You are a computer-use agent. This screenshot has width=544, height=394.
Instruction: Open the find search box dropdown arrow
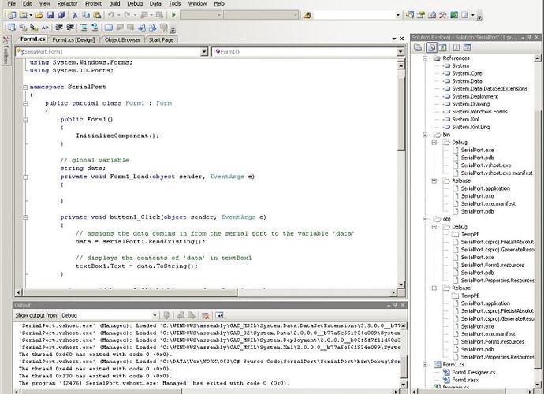tap(398, 15)
